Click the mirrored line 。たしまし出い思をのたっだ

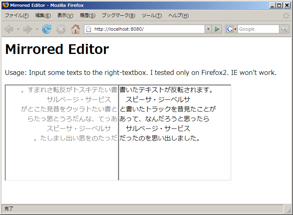pos(76,138)
